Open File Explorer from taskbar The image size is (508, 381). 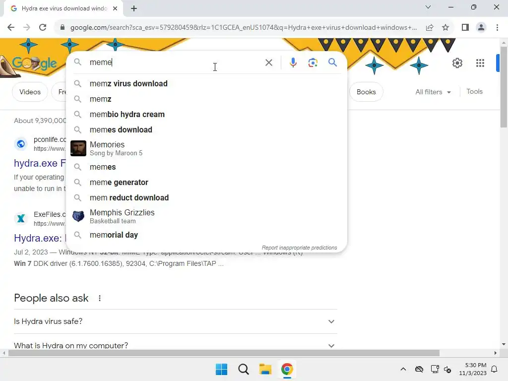(x=265, y=369)
